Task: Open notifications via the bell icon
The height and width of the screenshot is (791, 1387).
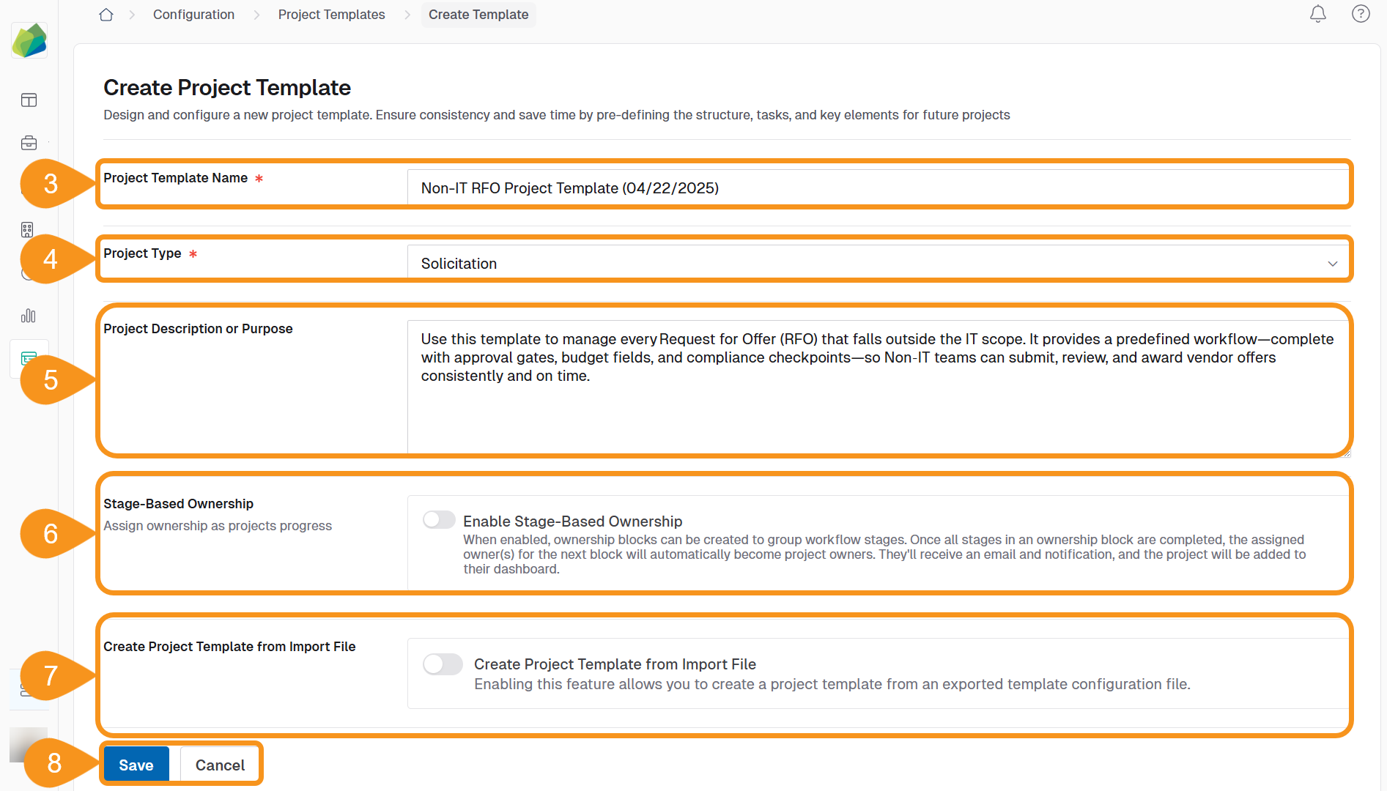Action: click(x=1318, y=14)
